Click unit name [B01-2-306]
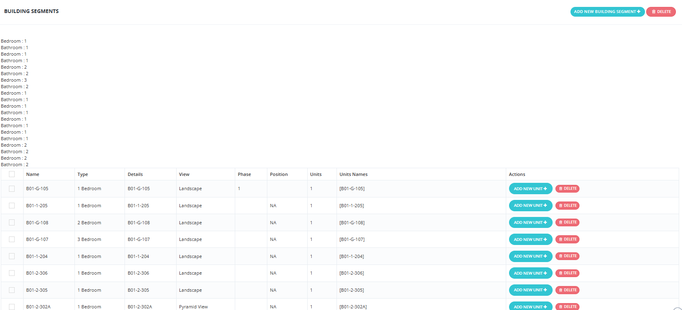 click(352, 273)
